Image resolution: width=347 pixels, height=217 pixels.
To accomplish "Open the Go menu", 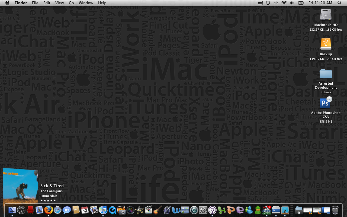I will click(71, 3).
